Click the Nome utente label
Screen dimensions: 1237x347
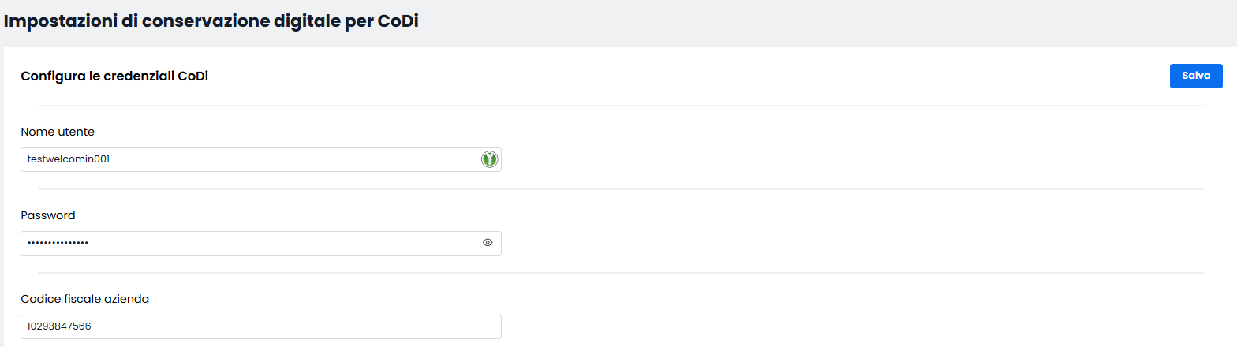(x=58, y=132)
